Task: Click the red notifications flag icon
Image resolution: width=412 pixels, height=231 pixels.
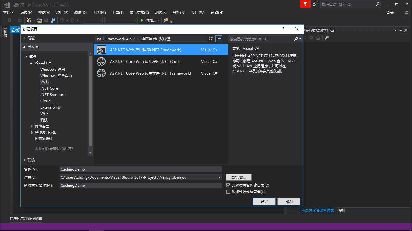Action: click(x=305, y=4)
